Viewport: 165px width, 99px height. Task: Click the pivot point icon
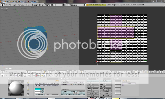click(x=49, y=72)
